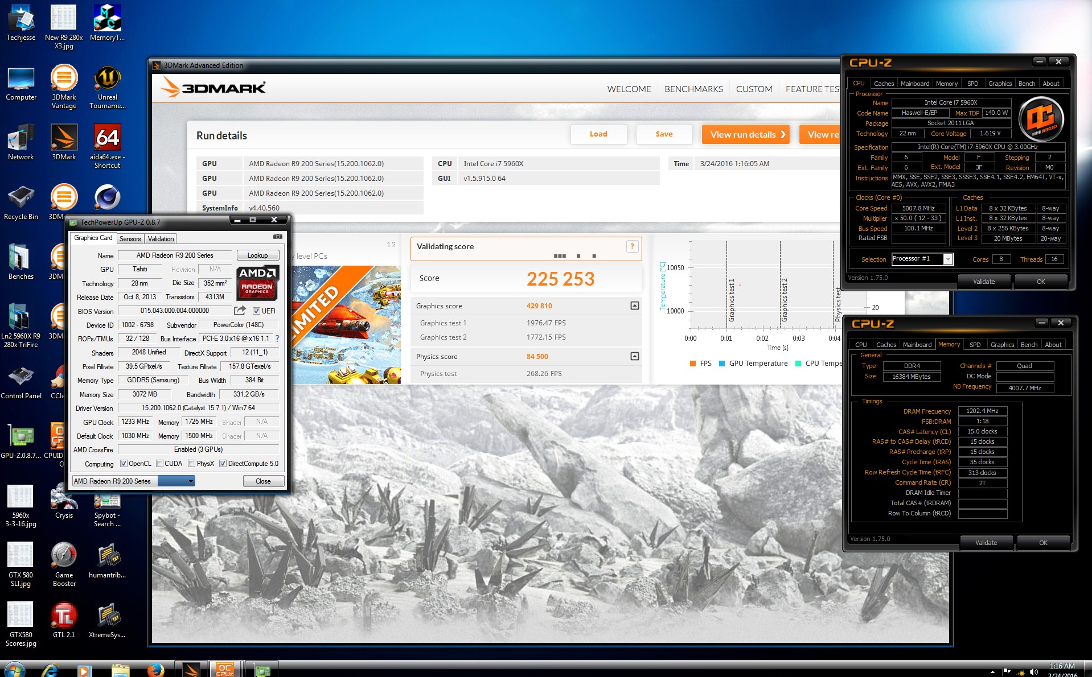This screenshot has height=677, width=1092.
Task: Launch Firefox from the taskbar
Action: coord(155,670)
